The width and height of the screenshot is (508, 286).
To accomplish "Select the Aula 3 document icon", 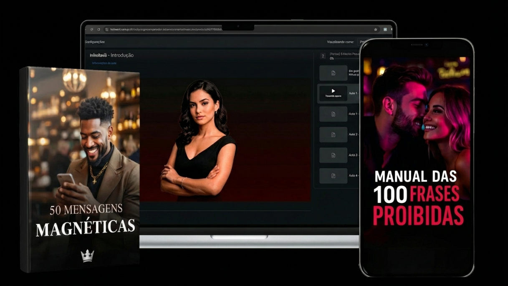I will click(x=333, y=155).
